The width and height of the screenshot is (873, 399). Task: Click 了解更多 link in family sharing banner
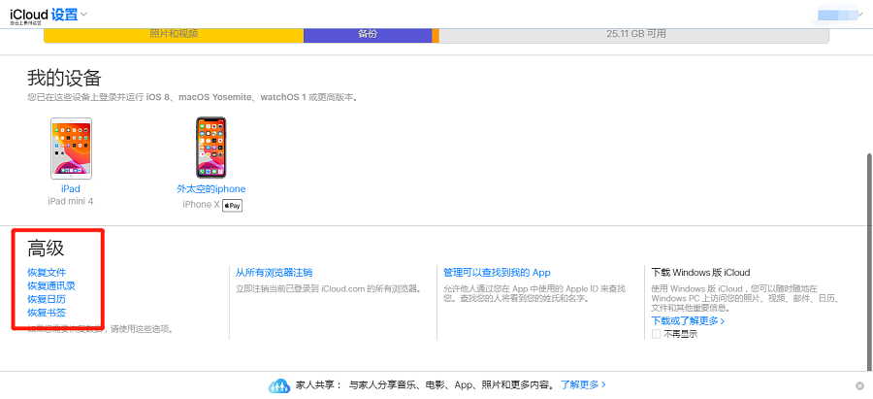pos(583,384)
